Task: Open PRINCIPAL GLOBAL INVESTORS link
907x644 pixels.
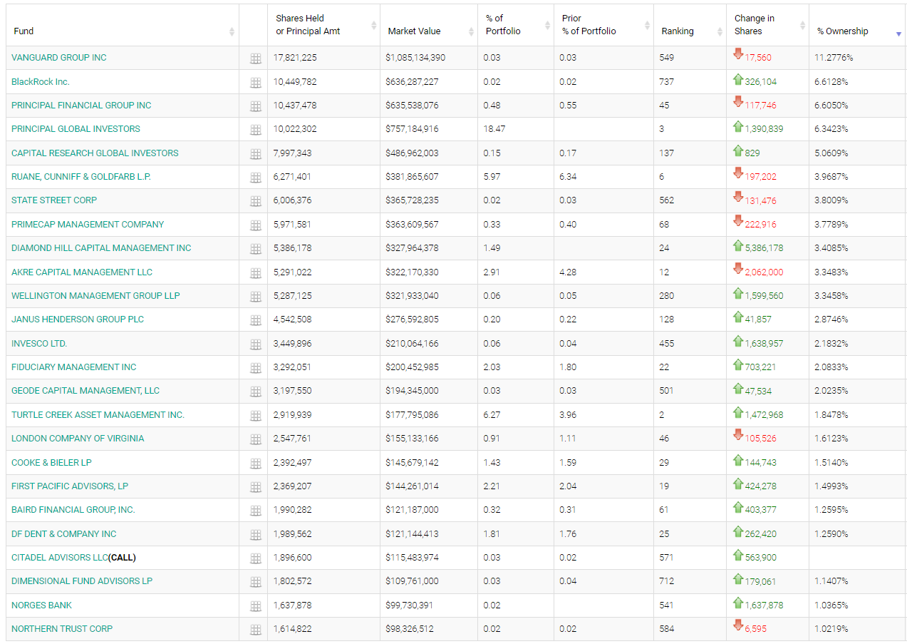Action: [76, 129]
